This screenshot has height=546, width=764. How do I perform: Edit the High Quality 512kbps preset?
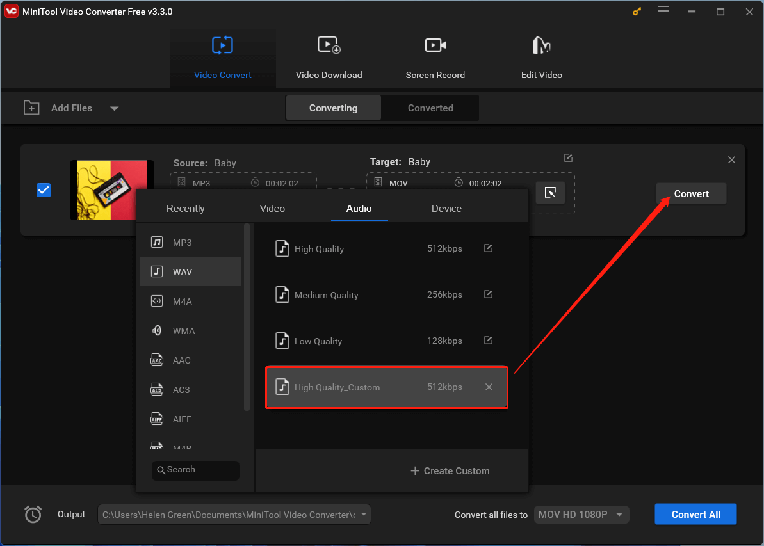pyautogui.click(x=488, y=248)
